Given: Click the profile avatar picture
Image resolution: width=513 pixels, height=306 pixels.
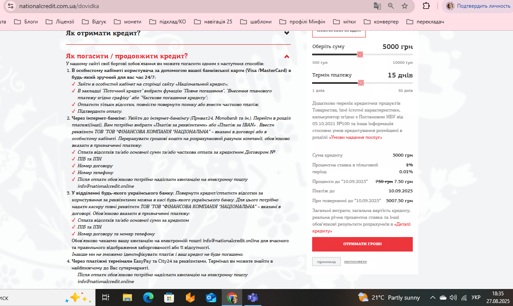Looking at the screenshot, I should tap(450, 6).
